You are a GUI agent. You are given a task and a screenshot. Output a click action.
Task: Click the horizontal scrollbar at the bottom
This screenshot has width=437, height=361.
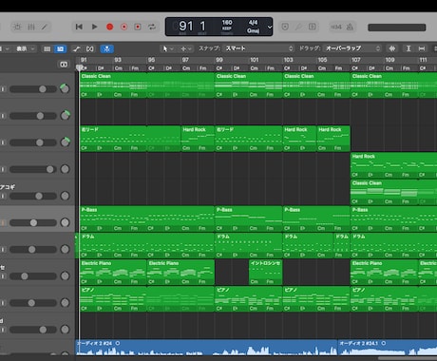[408, 358]
